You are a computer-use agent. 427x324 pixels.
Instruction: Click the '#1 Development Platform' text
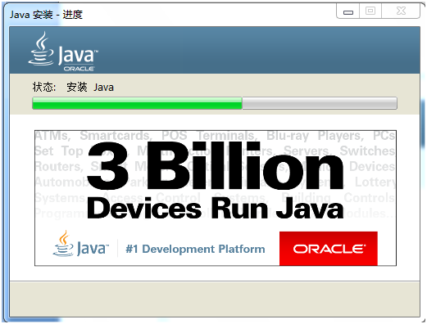[195, 249]
